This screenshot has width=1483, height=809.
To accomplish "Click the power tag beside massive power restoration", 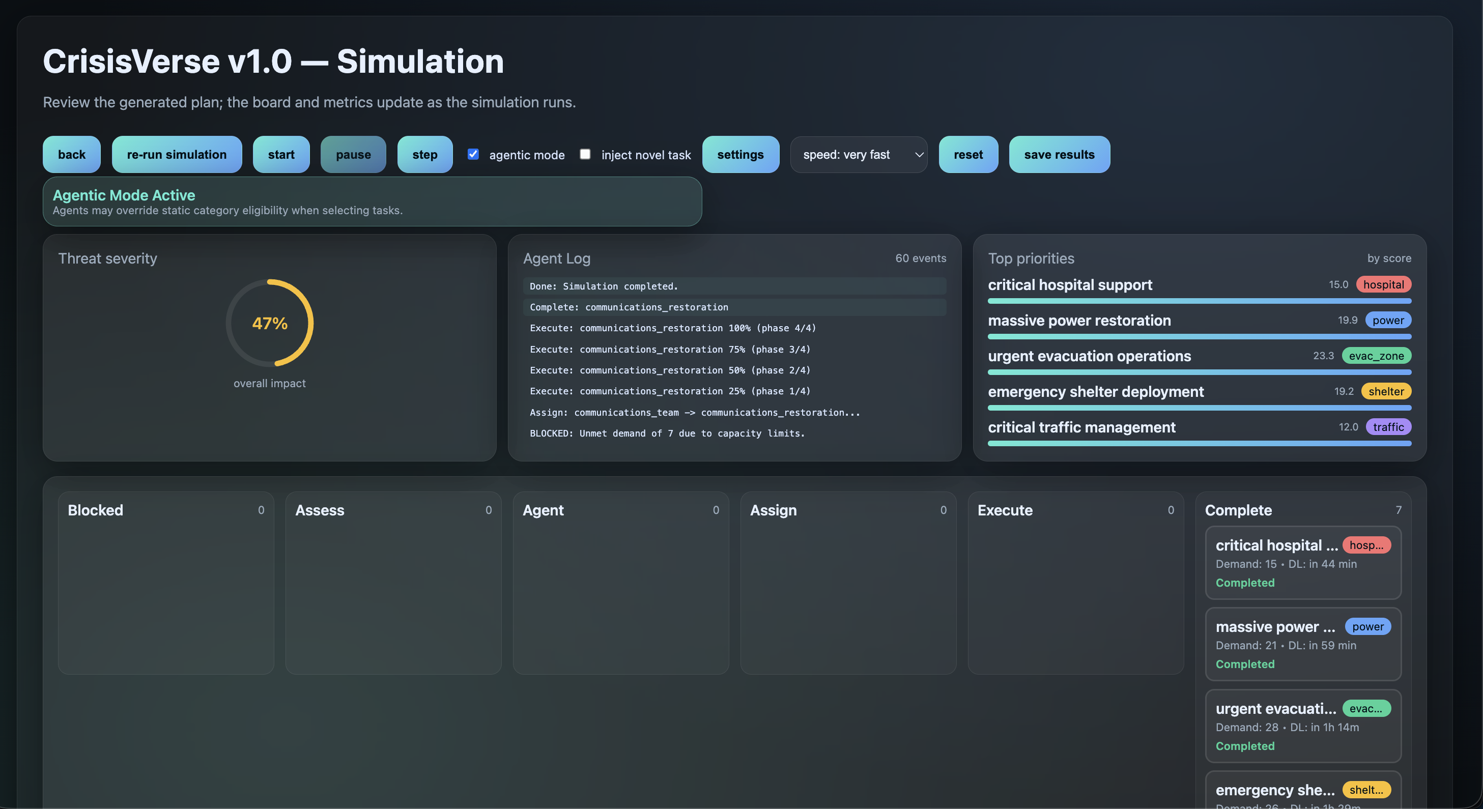I will click(1387, 320).
